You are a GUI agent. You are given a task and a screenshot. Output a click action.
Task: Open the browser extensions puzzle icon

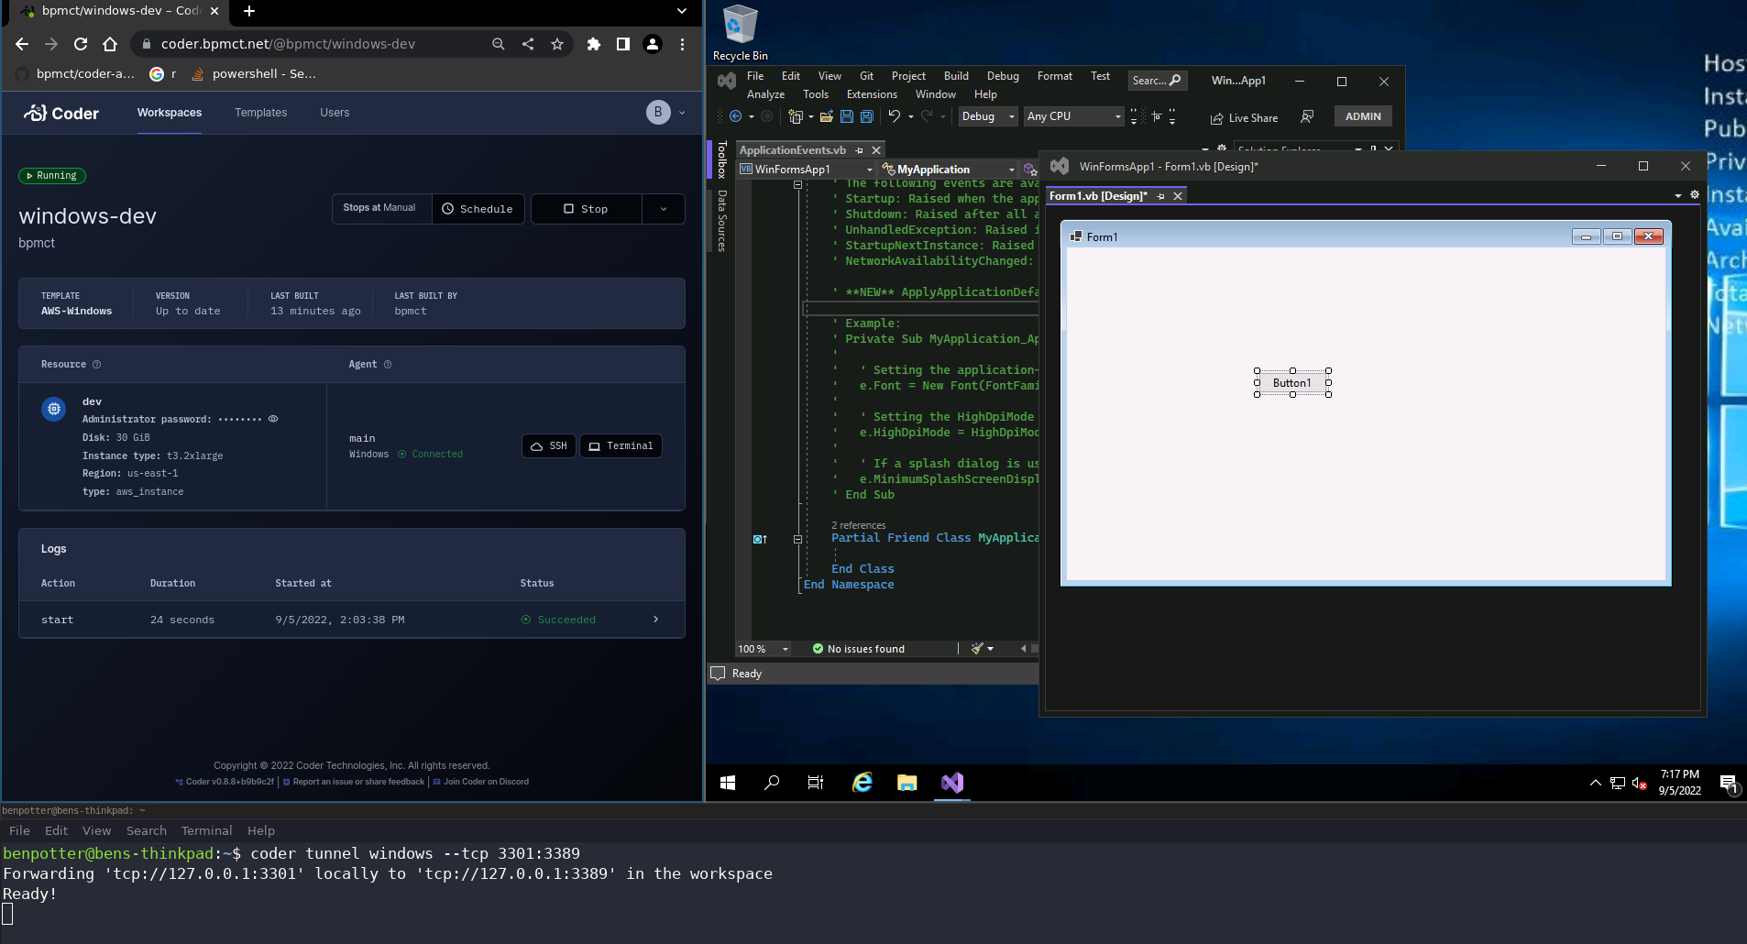[594, 44]
